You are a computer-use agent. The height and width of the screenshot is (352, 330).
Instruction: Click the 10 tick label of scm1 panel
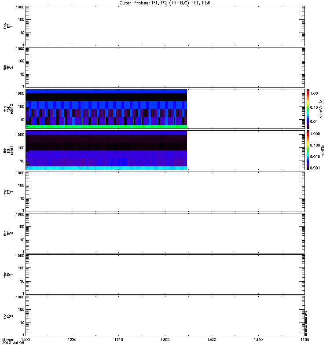[x=22, y=161]
